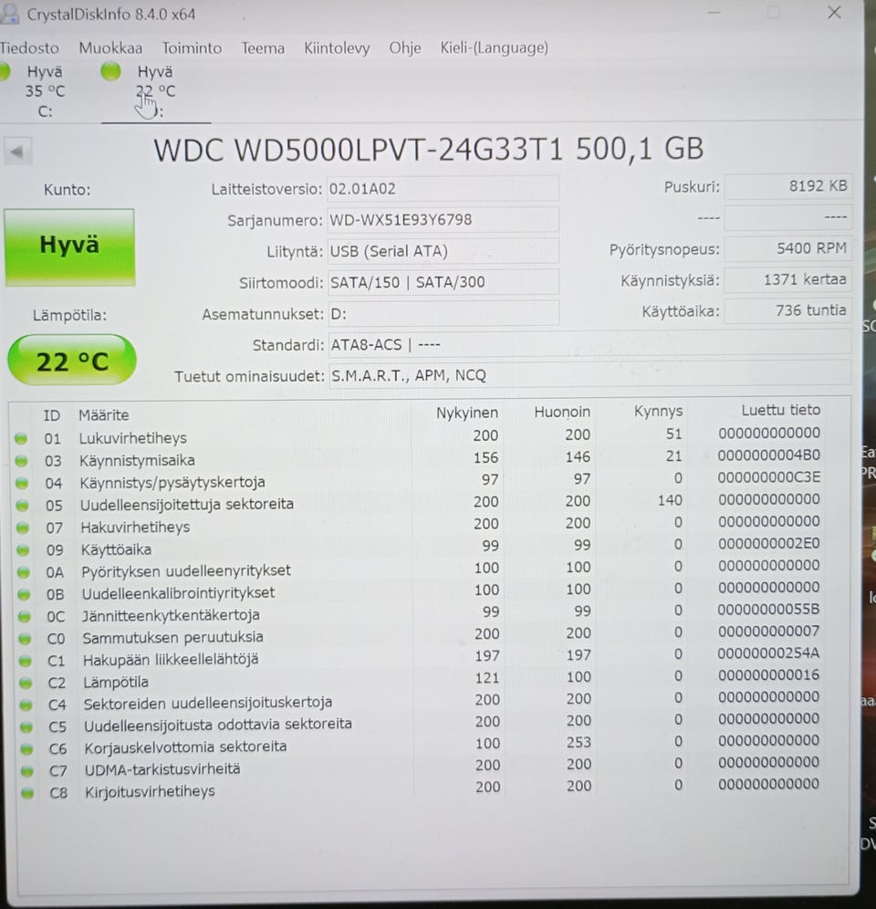Click the transfer mode field SATA/150 | SATA/300

pyautogui.click(x=443, y=283)
